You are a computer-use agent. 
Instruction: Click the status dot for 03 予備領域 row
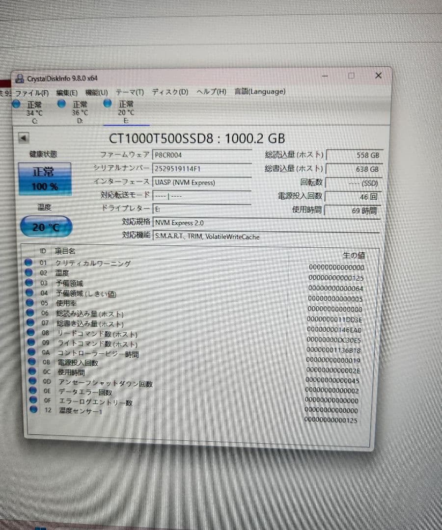point(29,282)
